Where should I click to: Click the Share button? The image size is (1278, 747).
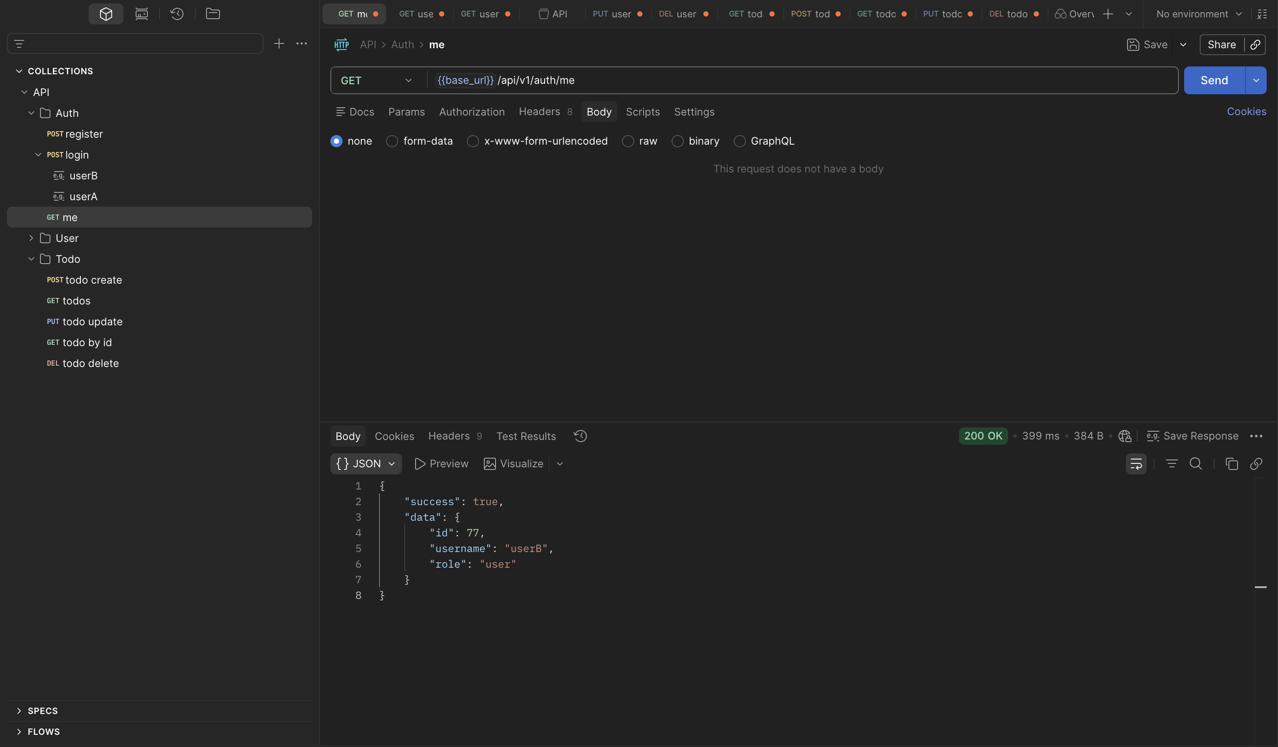coord(1221,45)
